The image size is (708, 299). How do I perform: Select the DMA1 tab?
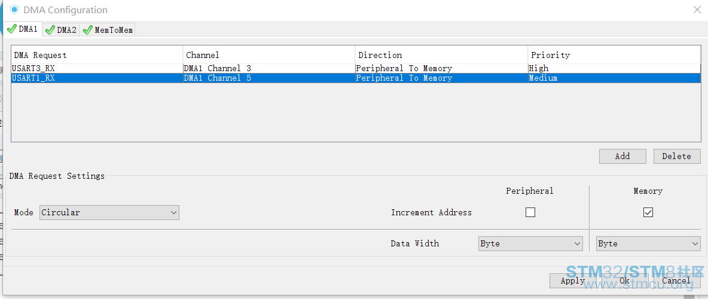(23, 29)
